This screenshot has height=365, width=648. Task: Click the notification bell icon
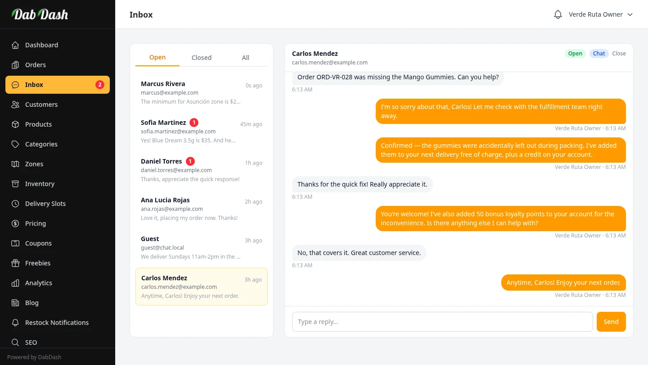click(x=558, y=14)
